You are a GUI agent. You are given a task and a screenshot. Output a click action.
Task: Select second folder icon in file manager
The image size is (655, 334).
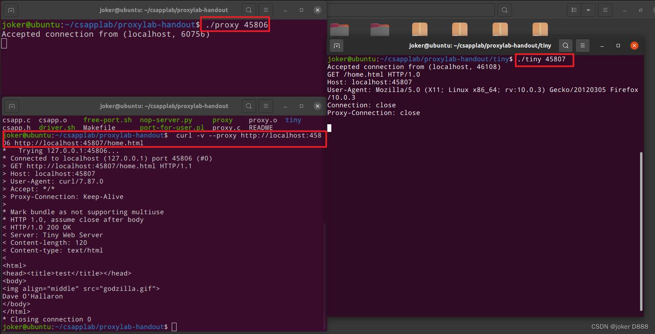coord(380,30)
